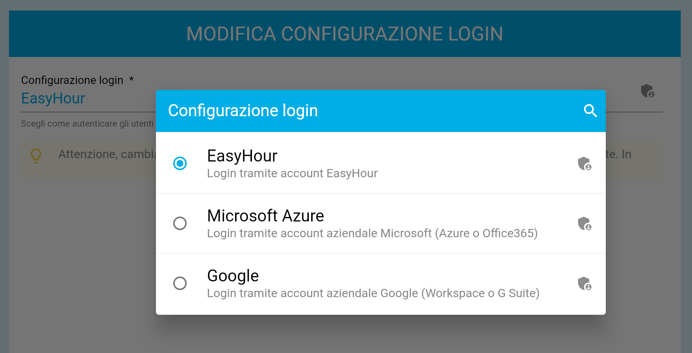The height and width of the screenshot is (353, 692).
Task: Click the 'Login tramite account EasyHour' description
Action: [292, 174]
